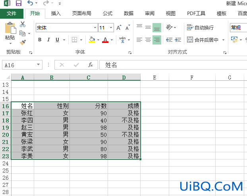Center cell text horizontally
The image size is (247, 196).
point(148,40)
